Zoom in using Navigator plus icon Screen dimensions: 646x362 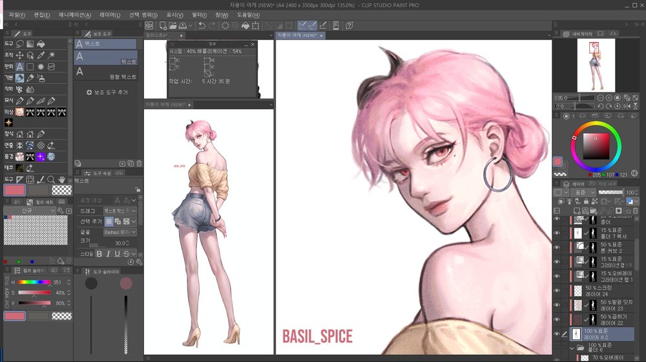(609, 98)
